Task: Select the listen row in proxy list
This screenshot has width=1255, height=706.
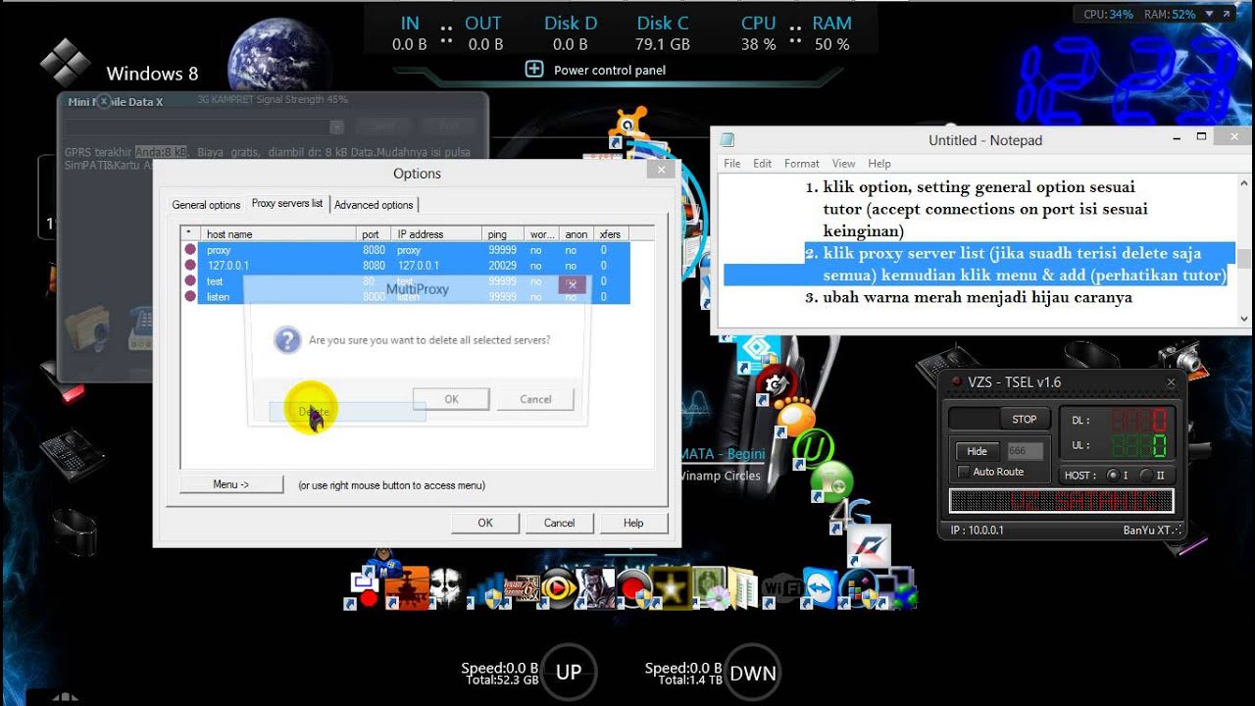Action: pyautogui.click(x=405, y=296)
